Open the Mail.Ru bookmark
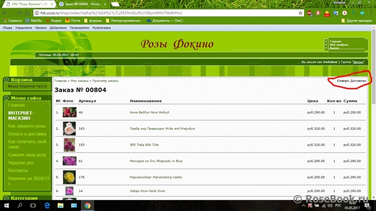The width and height of the screenshot is (376, 211). [34, 21]
